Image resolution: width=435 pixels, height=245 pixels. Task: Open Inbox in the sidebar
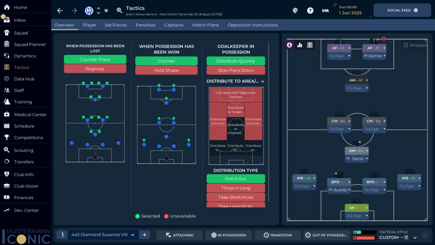pyautogui.click(x=25, y=20)
